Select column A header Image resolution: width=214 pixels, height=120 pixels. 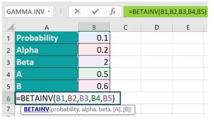(x=47, y=27)
